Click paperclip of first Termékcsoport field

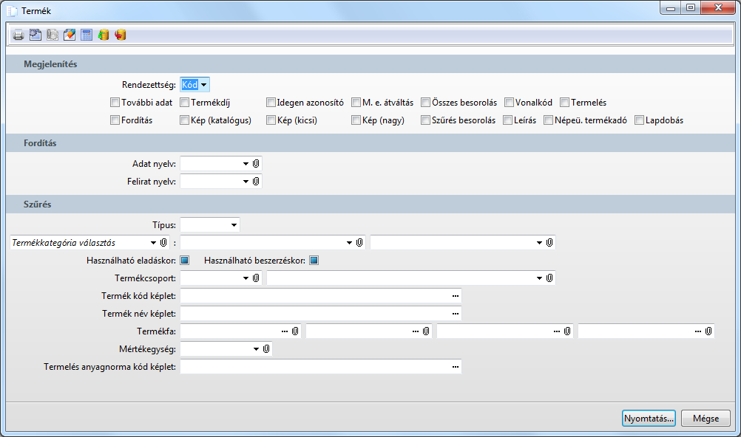point(256,278)
